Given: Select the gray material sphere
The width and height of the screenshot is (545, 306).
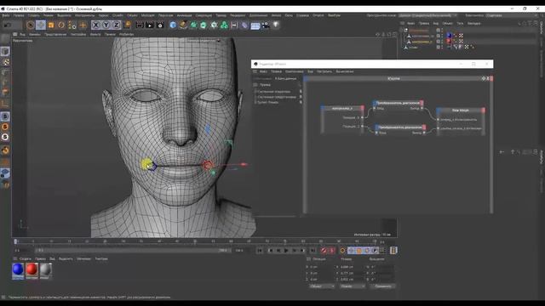Looking at the screenshot, I should pos(45,269).
